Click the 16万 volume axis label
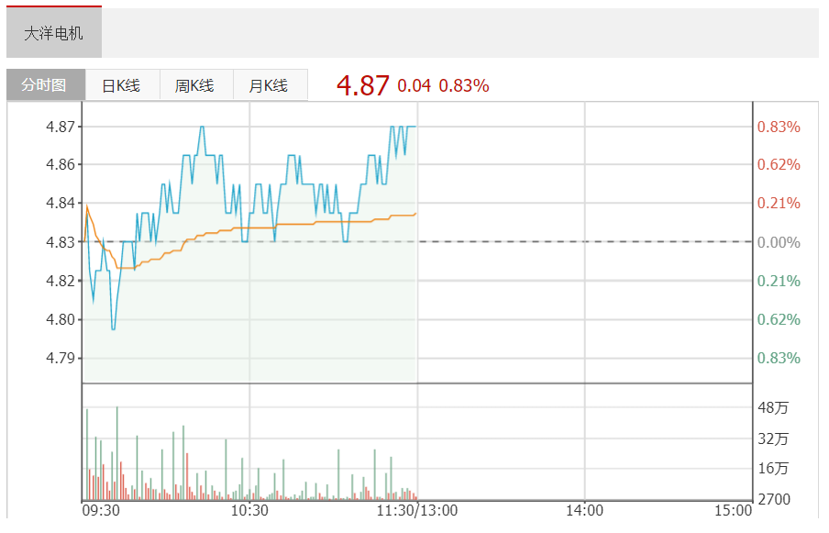The image size is (829, 533). (773, 469)
